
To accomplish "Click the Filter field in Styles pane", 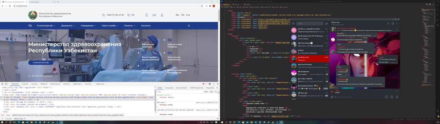I will (x=180, y=92).
